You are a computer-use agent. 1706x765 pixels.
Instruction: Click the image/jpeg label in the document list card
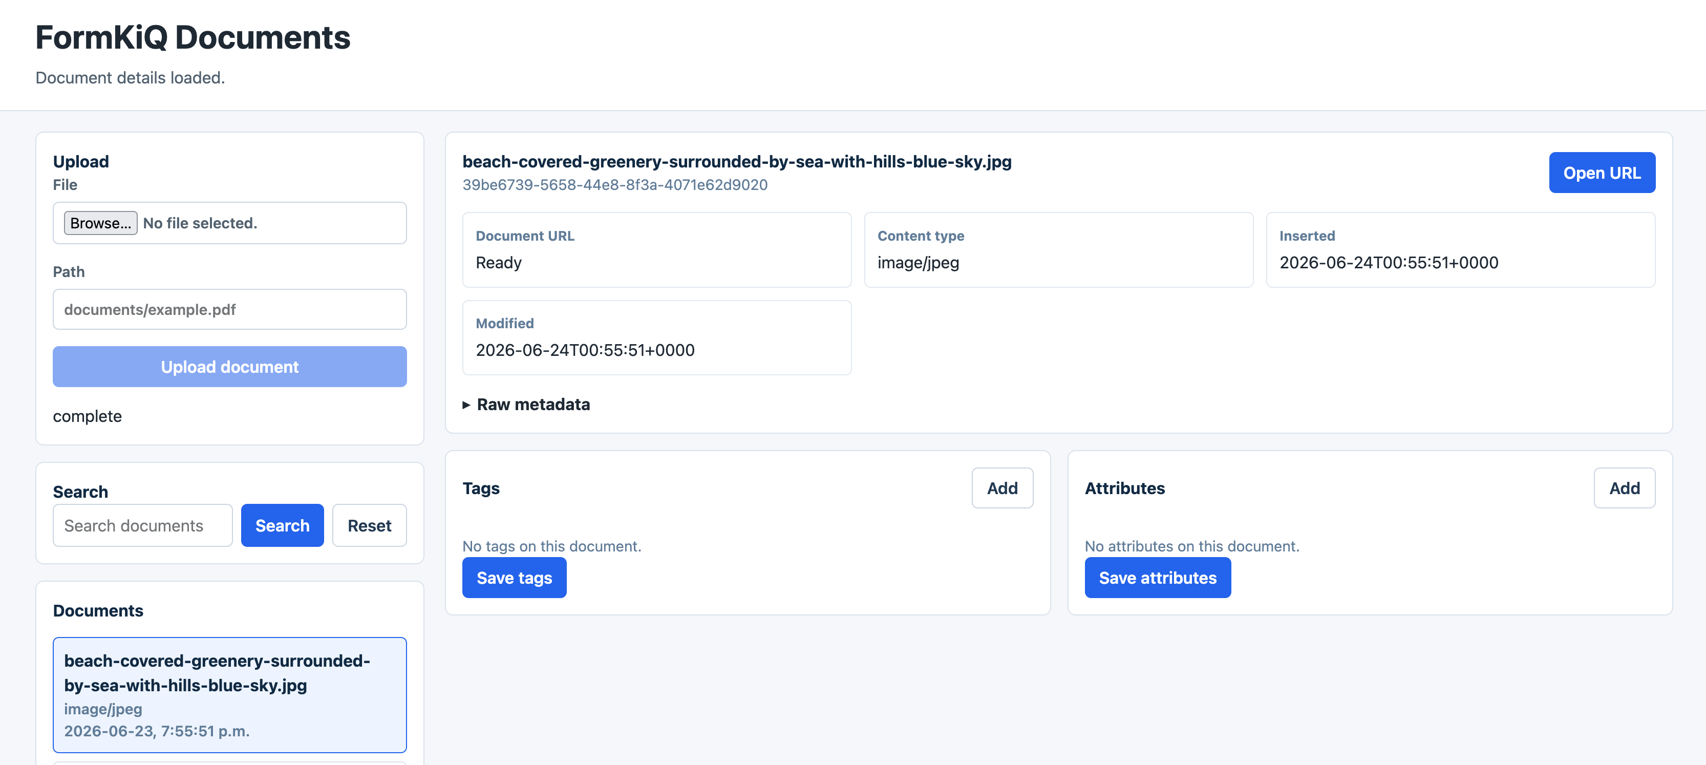[x=102, y=709]
